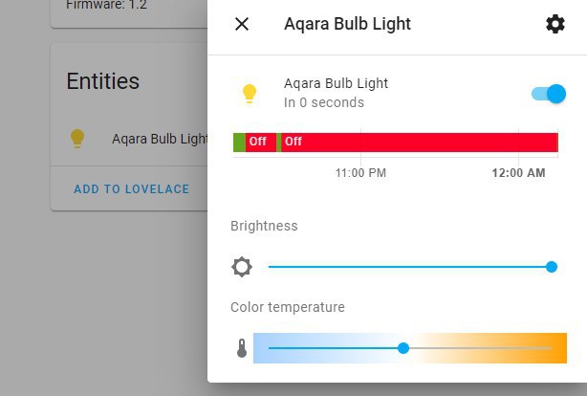This screenshot has width=587, height=396.
Task: Click the 12:00 AM mark on history timeline
Action: [518, 173]
